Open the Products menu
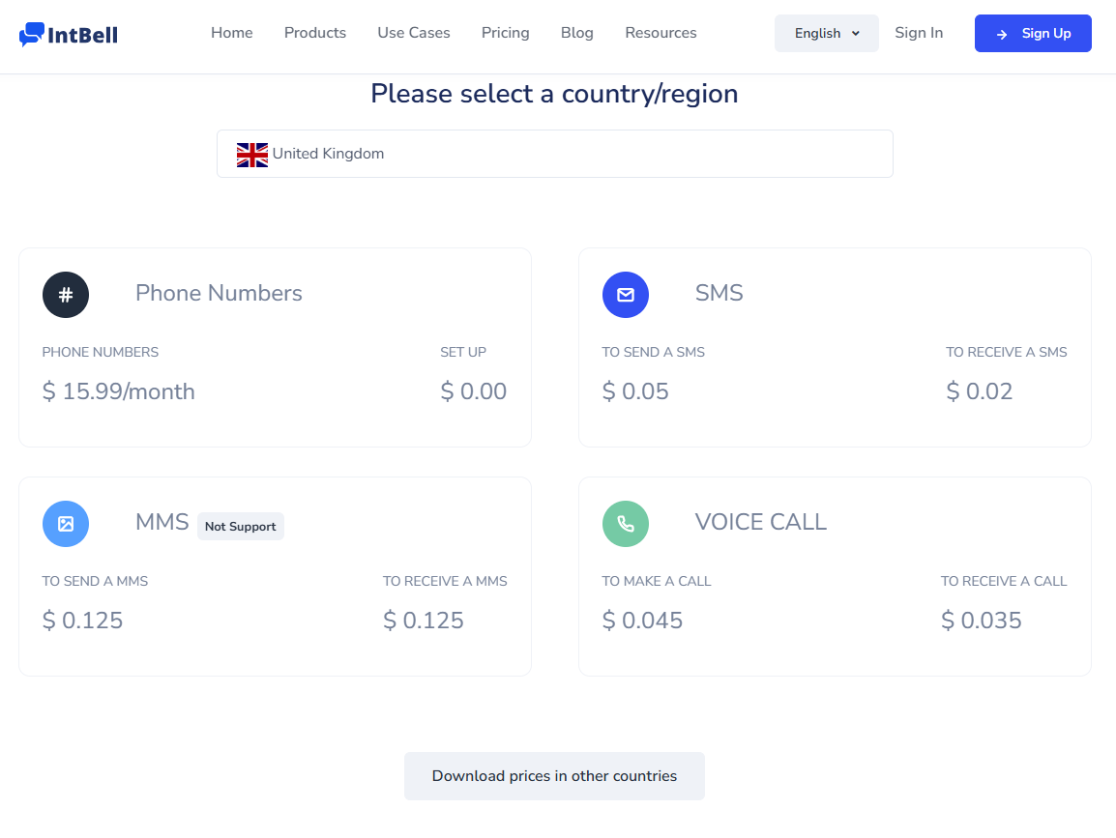Viewport: 1116px width, 838px height. (x=314, y=33)
